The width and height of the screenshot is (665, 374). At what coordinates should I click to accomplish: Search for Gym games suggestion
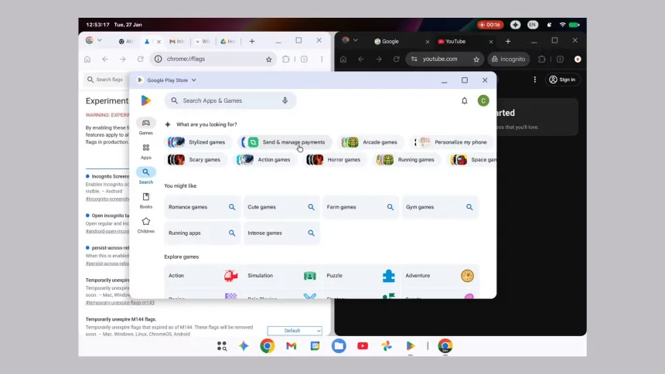440,207
